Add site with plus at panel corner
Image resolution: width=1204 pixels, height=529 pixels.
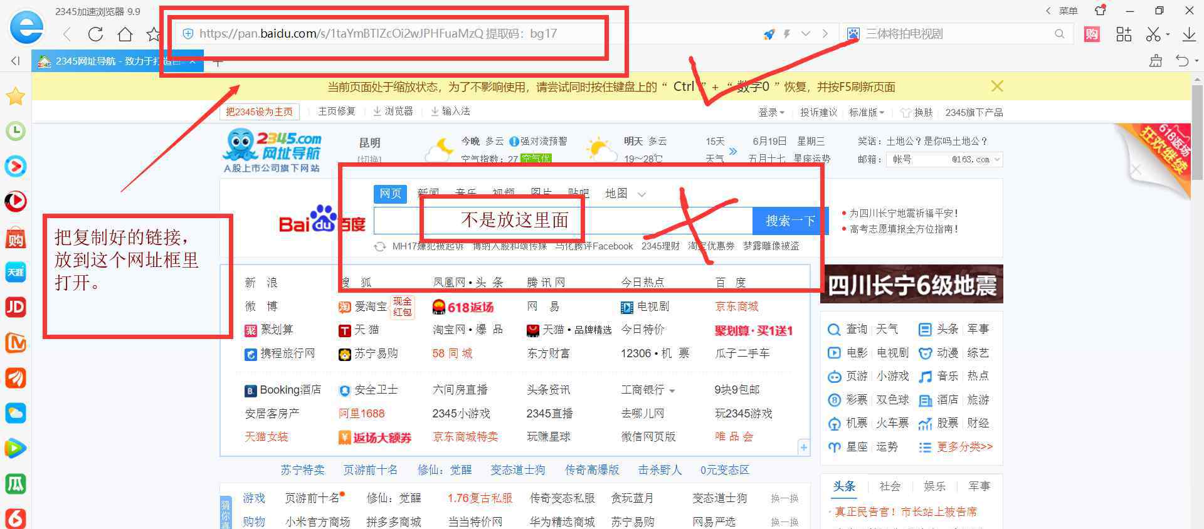pos(803,448)
